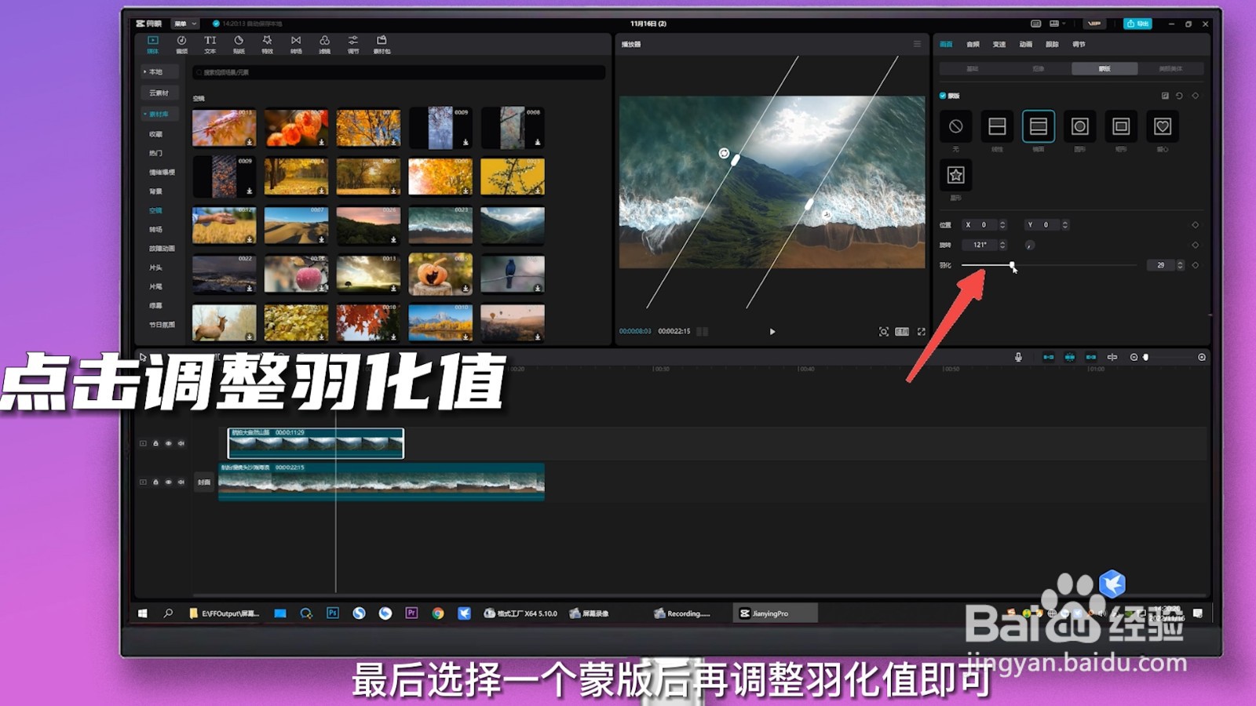
Task: Select the 滤镜 filters icon
Action: [x=325, y=43]
